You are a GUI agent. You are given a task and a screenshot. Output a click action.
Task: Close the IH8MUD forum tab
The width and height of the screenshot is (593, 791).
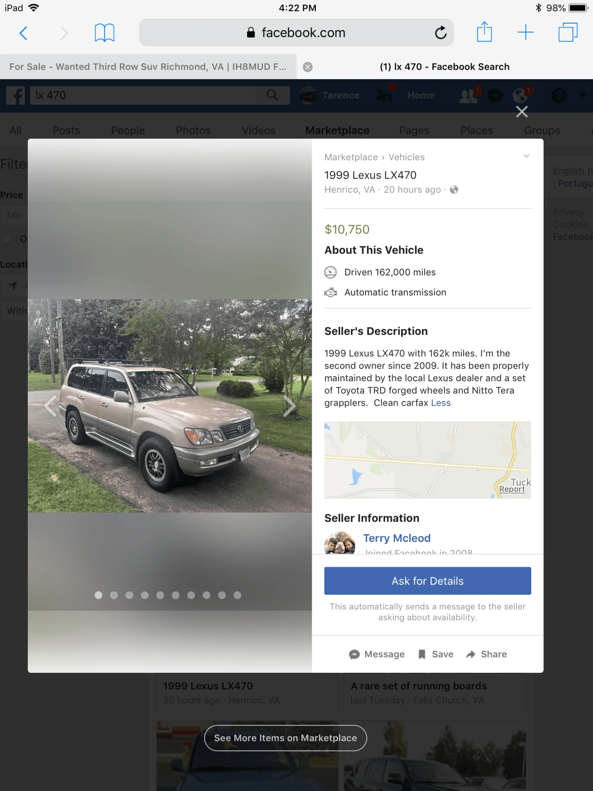[x=308, y=67]
